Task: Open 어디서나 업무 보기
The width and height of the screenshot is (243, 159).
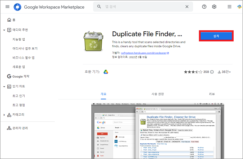Action: 25,48
